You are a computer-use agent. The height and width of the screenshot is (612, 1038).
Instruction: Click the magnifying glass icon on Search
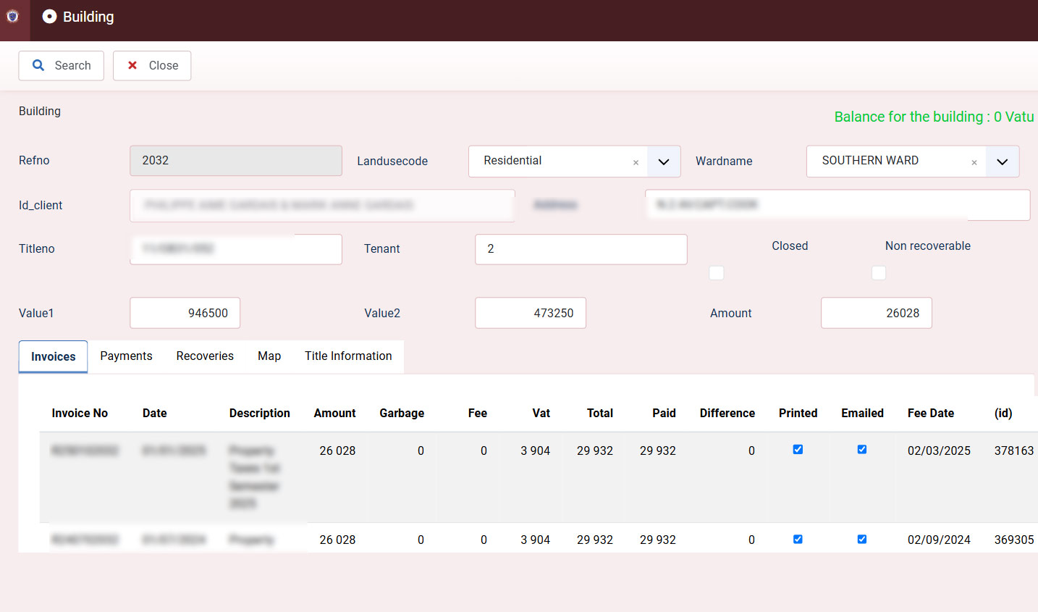click(38, 65)
